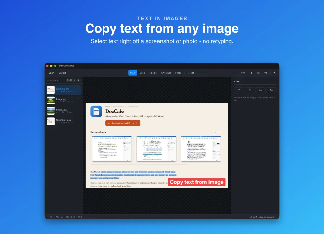Click the middle DocCafe screenshot with table

(156, 149)
